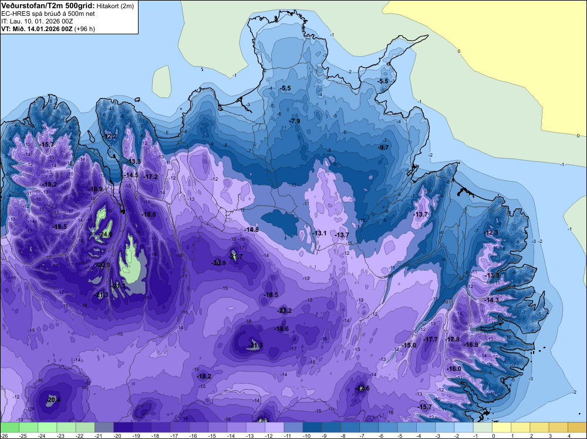Click the '-17.8' temperature label
587x439 pixels.
452,339
